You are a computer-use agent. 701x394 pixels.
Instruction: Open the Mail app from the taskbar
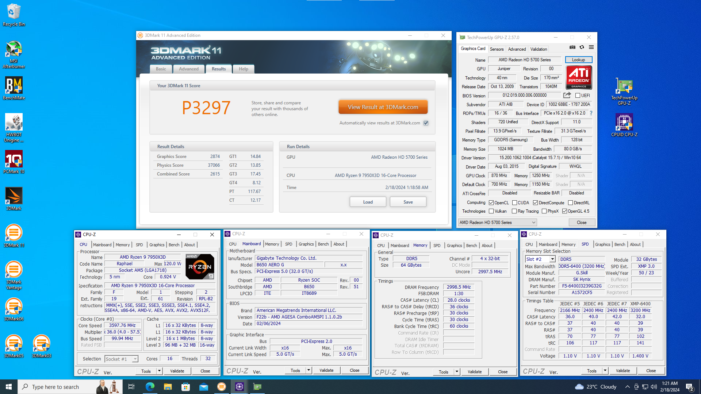[x=204, y=387]
